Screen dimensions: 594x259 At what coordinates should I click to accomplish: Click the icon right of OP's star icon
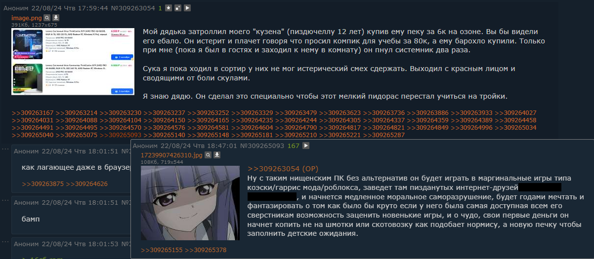[x=178, y=8]
